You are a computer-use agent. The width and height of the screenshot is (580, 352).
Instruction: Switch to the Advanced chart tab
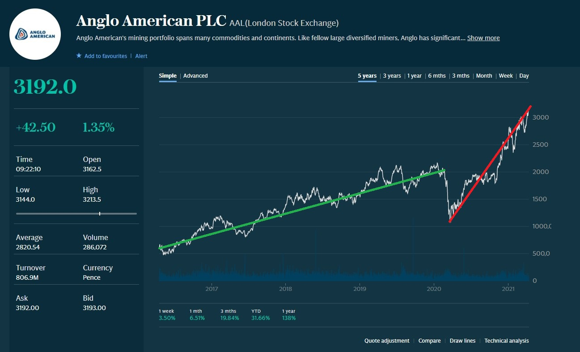(x=195, y=76)
